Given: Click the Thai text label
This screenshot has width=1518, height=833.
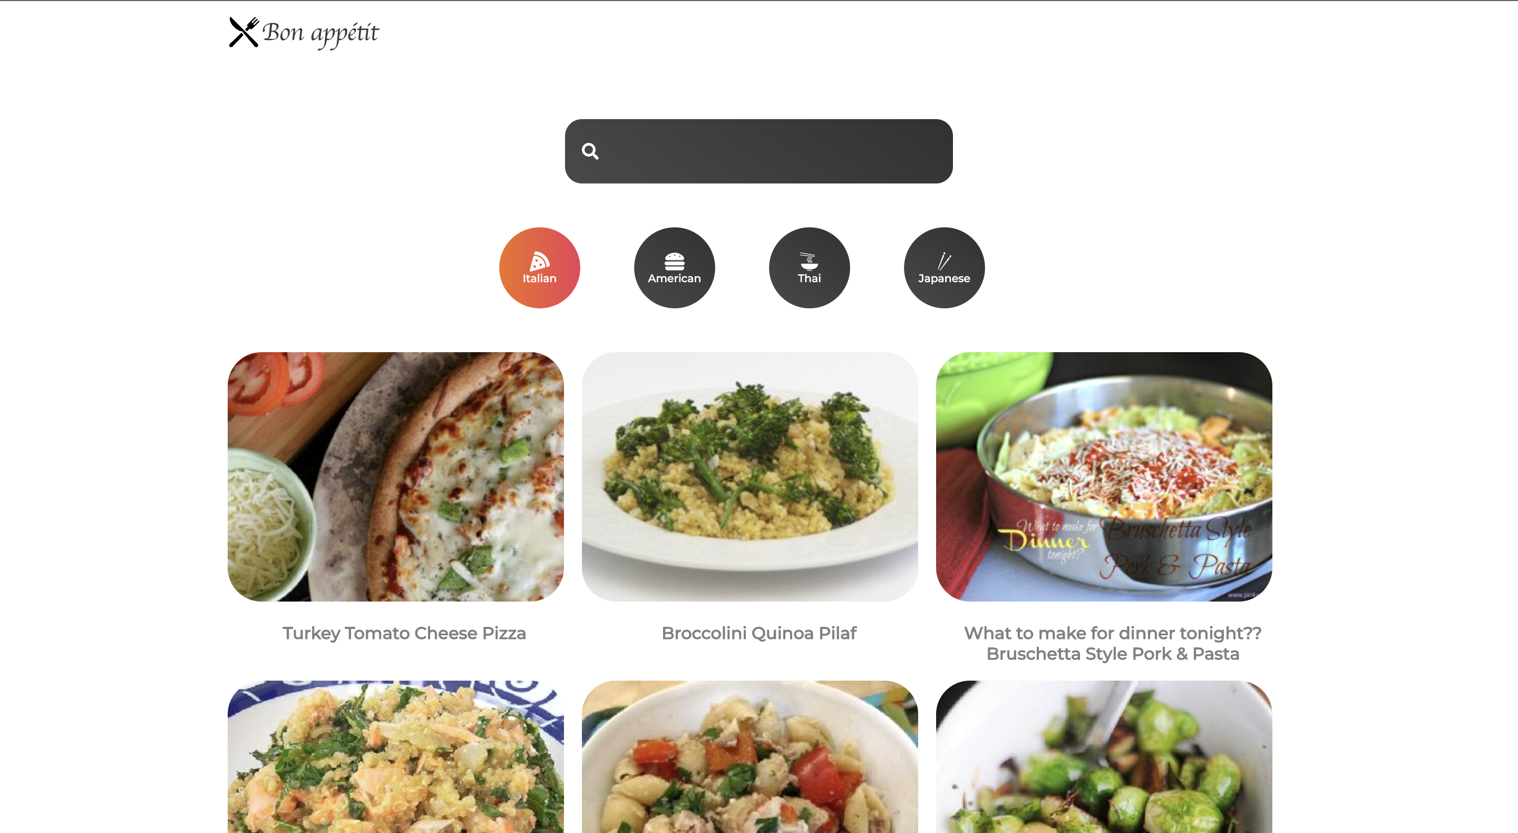Looking at the screenshot, I should [x=809, y=278].
